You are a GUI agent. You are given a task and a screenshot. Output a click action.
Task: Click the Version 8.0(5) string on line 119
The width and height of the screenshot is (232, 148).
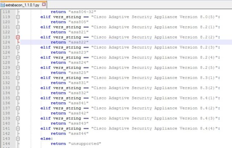coord(154,17)
